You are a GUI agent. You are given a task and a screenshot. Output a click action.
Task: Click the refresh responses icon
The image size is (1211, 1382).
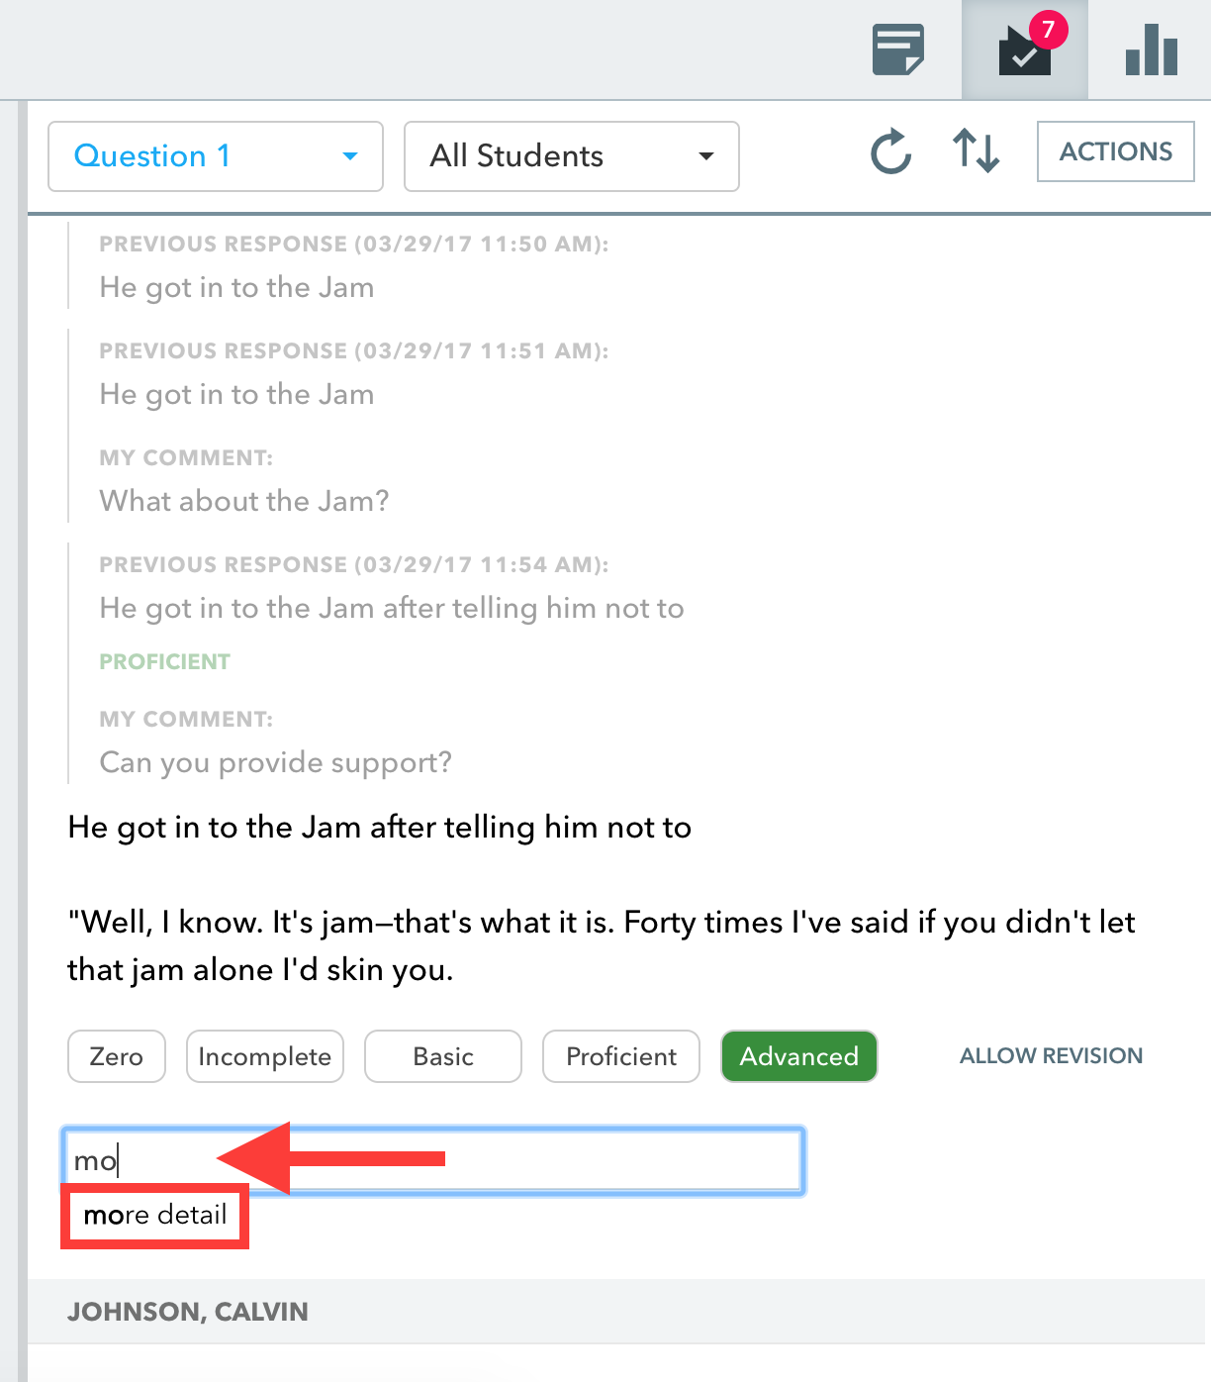tap(890, 151)
